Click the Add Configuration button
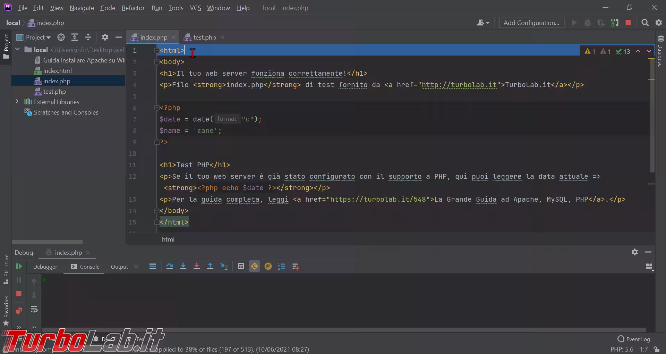Screen dimensions: 666x354 coord(531,23)
